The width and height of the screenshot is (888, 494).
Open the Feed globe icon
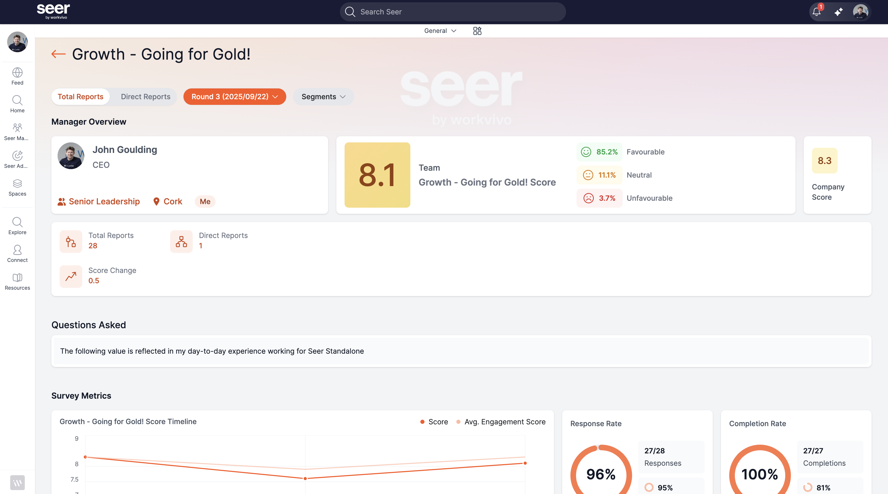point(17,73)
